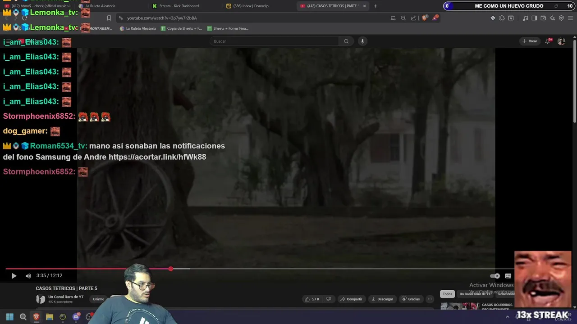Show hidden system tray icons chevron
The height and width of the screenshot is (324, 577).
[507, 317]
